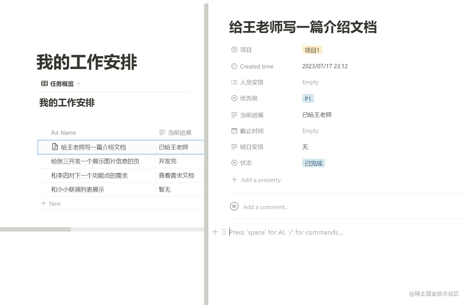This screenshot has height=305, width=467.
Task: Click the 明日安排 text icon
Action: coord(234,147)
